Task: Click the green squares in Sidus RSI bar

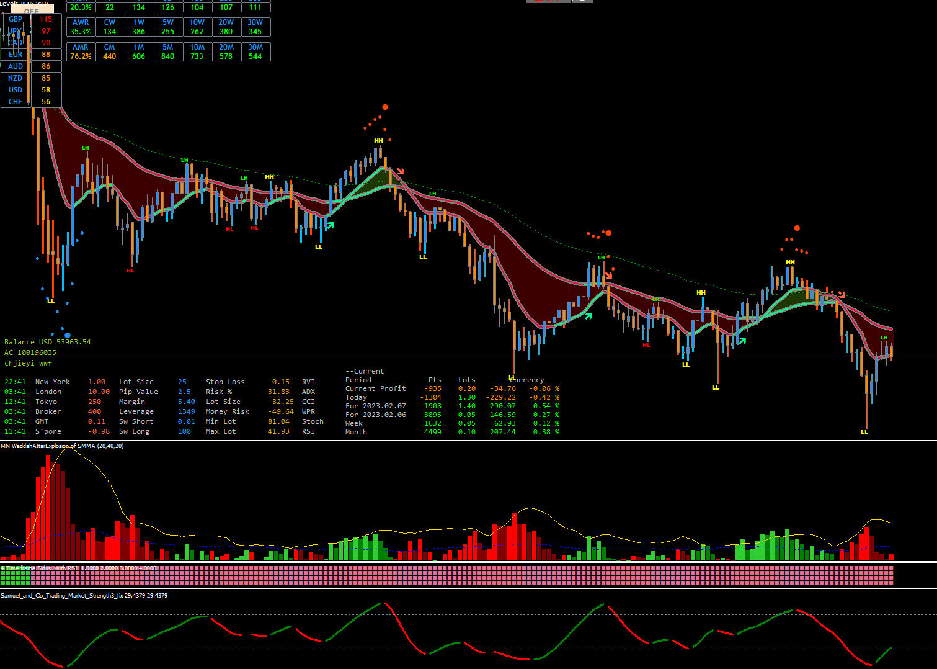Action: [x=16, y=575]
